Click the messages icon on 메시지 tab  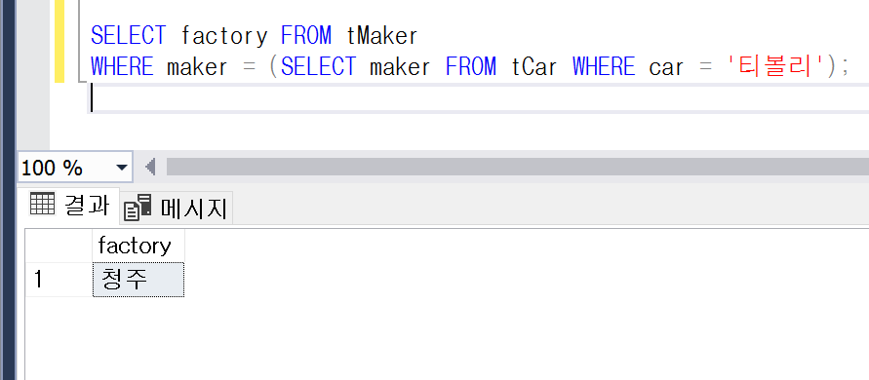[x=138, y=208]
